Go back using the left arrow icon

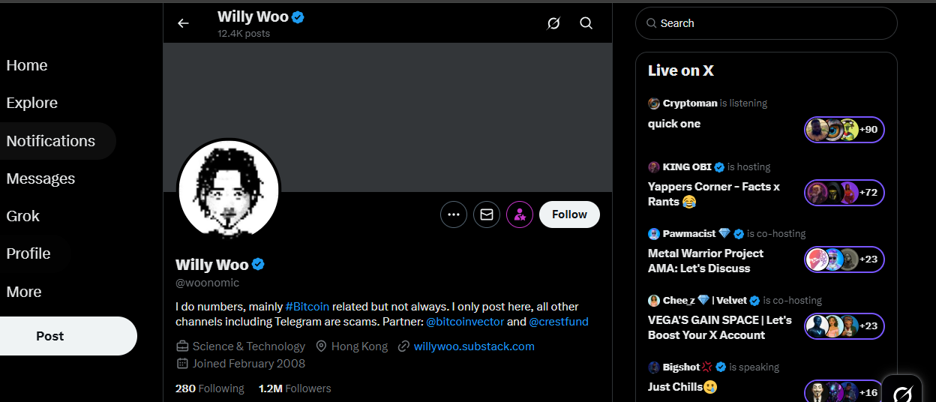[x=183, y=23]
